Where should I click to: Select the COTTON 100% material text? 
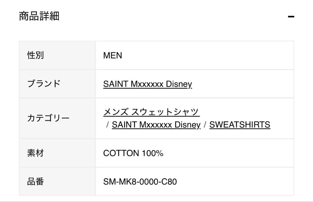[x=133, y=153]
